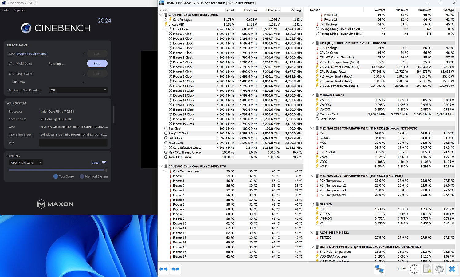Click the Cinebench title bar app icon
This screenshot has height=277, width=460.
point(3,3)
